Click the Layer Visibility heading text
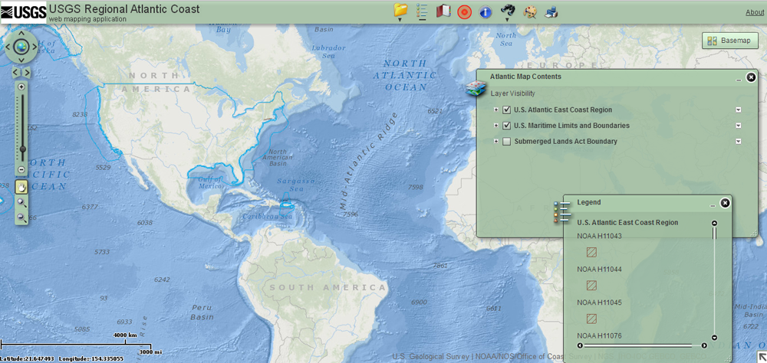Viewport: 767px width, 363px height. (512, 93)
